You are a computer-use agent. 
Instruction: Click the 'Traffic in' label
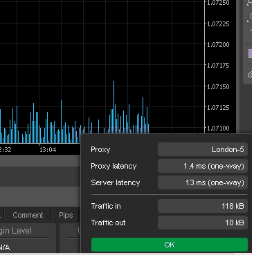pyautogui.click(x=106, y=206)
